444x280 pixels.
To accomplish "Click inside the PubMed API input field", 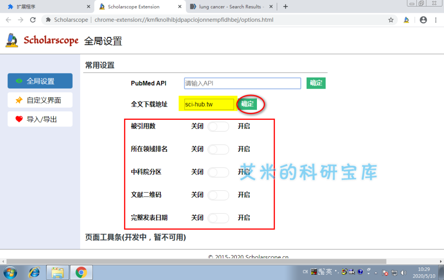I will [x=242, y=83].
